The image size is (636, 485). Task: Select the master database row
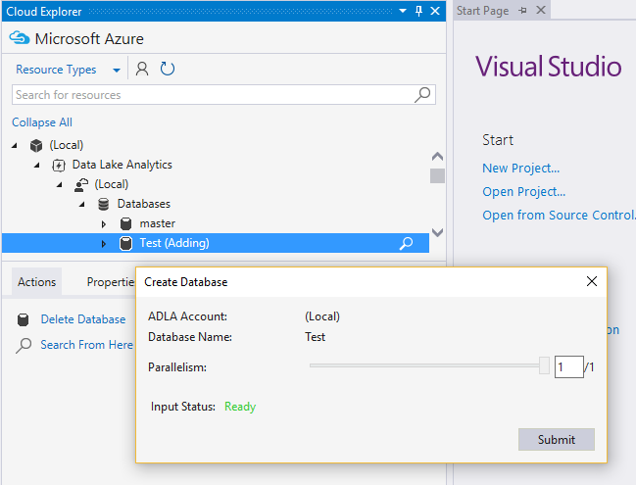215,223
